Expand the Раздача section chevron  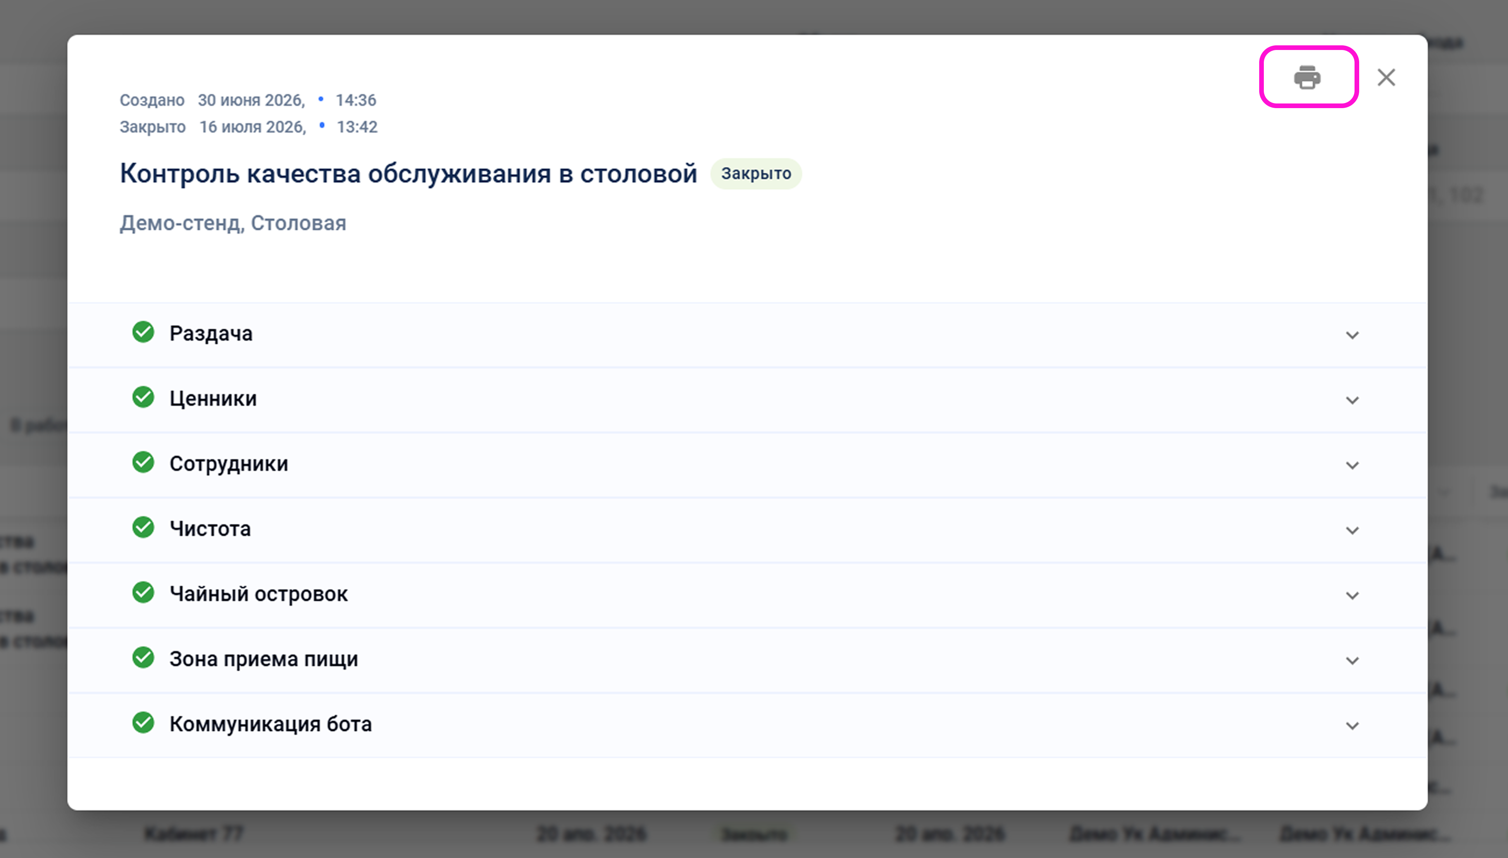pyautogui.click(x=1353, y=335)
